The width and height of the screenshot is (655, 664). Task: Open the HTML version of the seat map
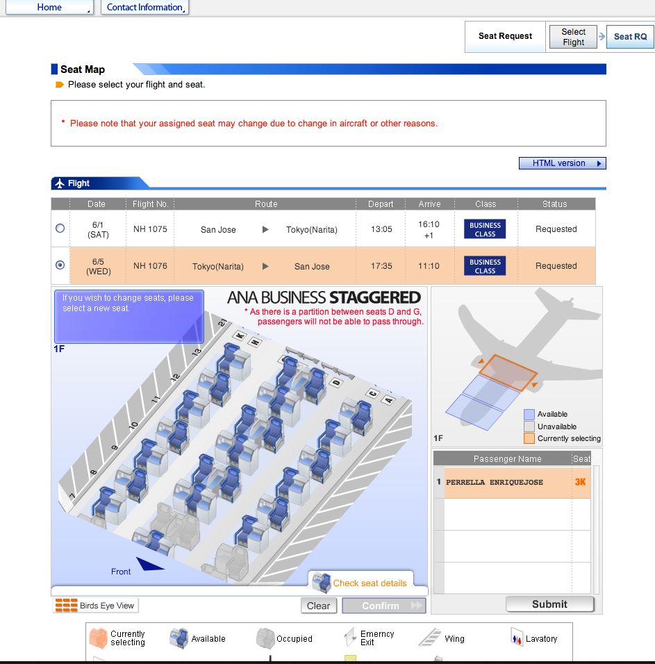563,163
